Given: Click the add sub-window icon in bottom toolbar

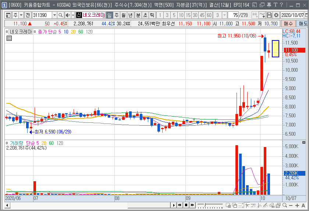Looking at the screenshot, I should tap(228, 205).
